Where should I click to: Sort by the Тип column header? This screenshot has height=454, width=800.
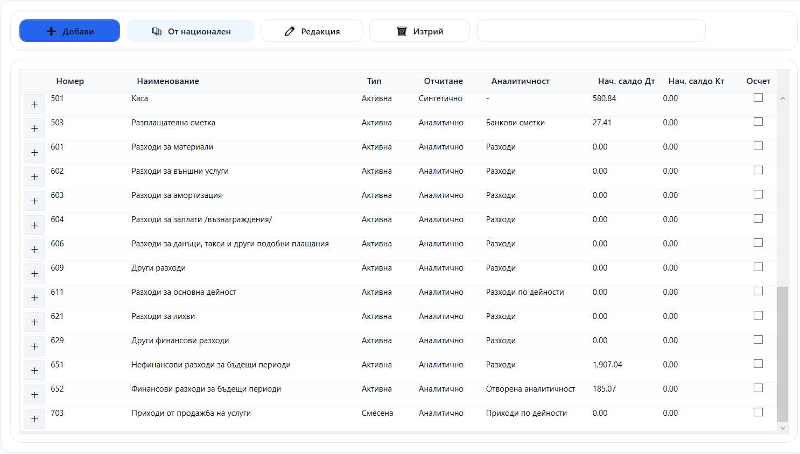coord(374,81)
